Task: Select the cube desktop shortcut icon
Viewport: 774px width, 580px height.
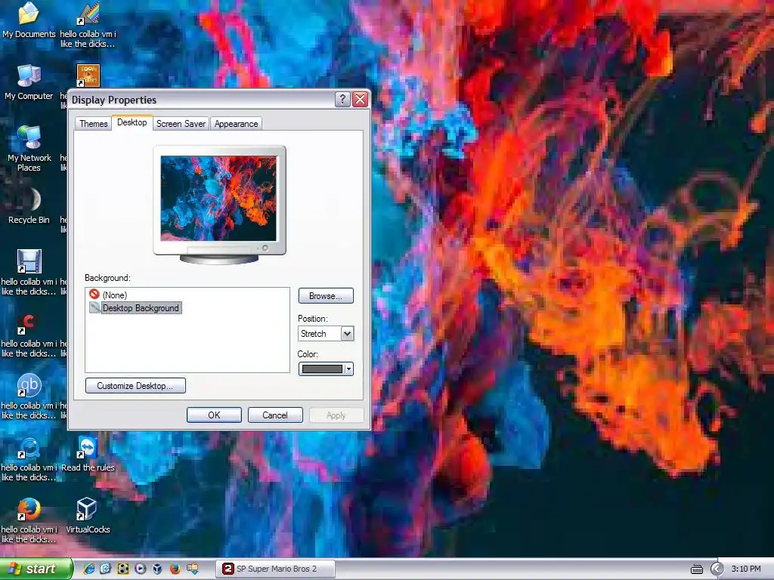Action: click(87, 509)
